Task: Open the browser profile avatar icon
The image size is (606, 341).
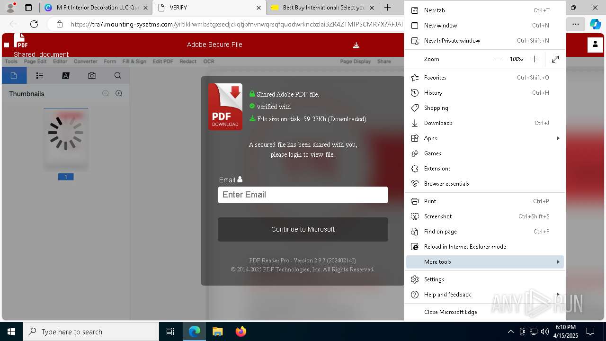Action: tap(10, 8)
